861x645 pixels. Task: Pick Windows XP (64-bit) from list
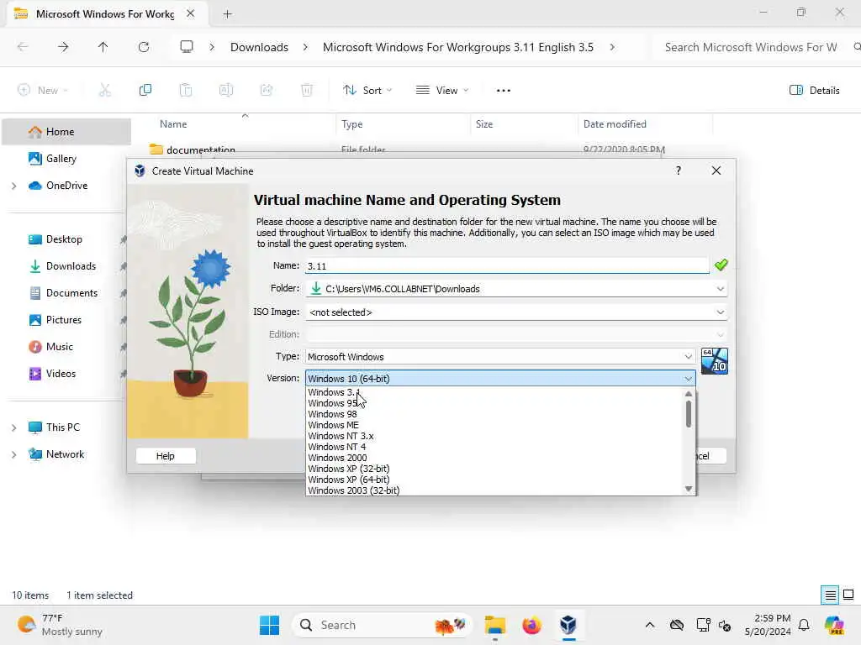(x=496, y=480)
